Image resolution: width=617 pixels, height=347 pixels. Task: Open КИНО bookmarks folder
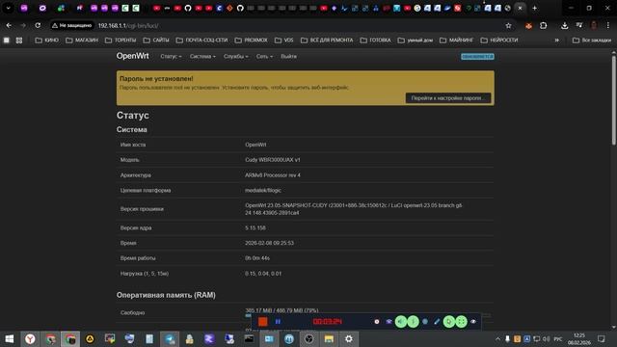click(x=46, y=40)
